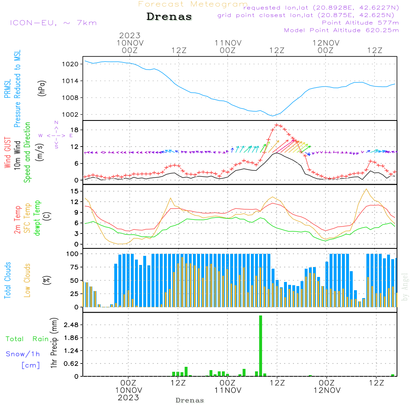Click the 'Snow/1h' blue label
Viewport: 414px width, 414px height.
tap(23, 354)
